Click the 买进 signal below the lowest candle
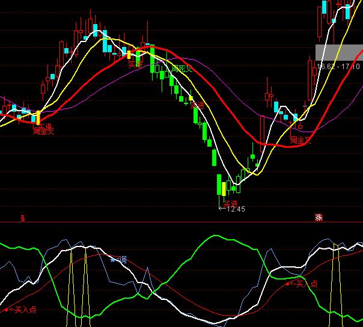 (231, 204)
